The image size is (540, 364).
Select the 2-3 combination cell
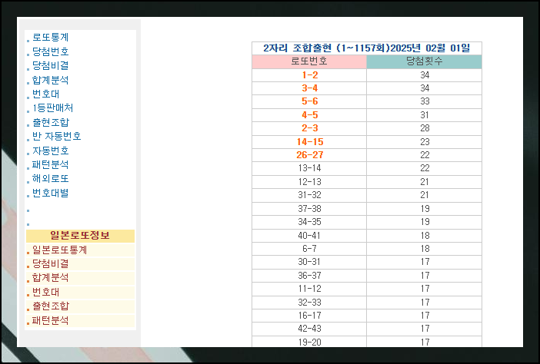click(309, 128)
